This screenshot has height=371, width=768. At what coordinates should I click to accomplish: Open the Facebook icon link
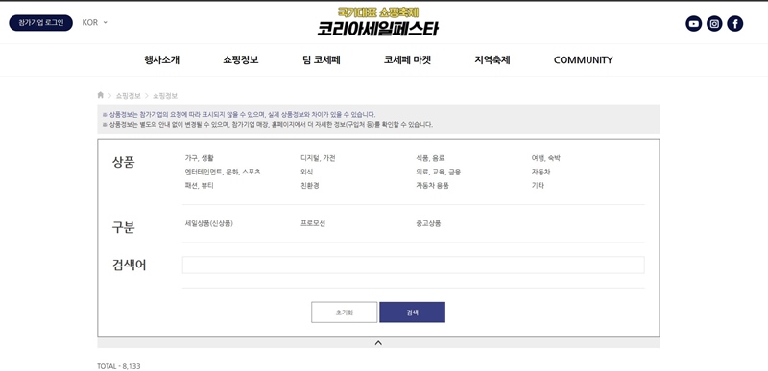click(x=734, y=23)
